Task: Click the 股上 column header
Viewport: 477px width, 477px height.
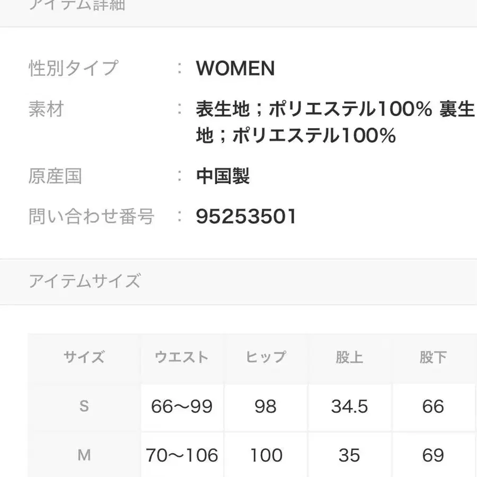Action: [349, 357]
